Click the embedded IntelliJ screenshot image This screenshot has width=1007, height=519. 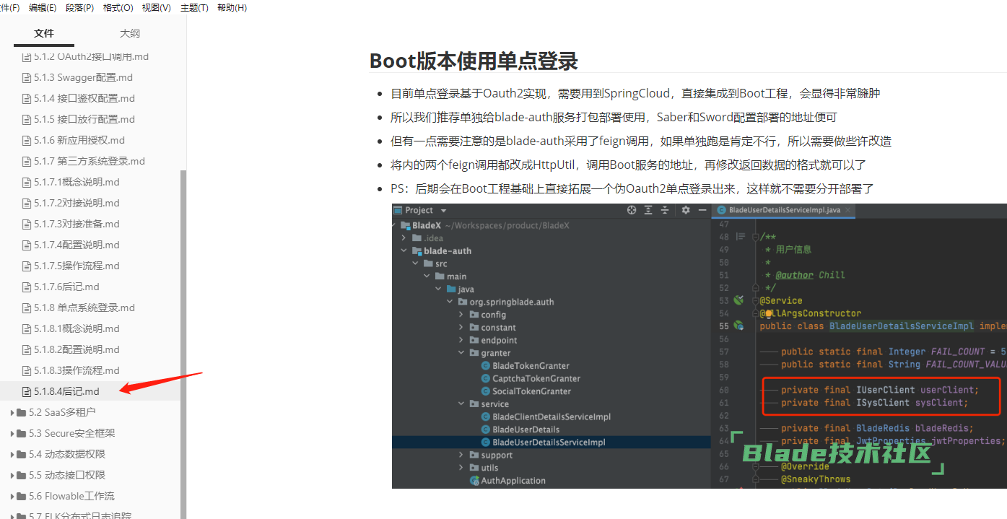pos(699,346)
